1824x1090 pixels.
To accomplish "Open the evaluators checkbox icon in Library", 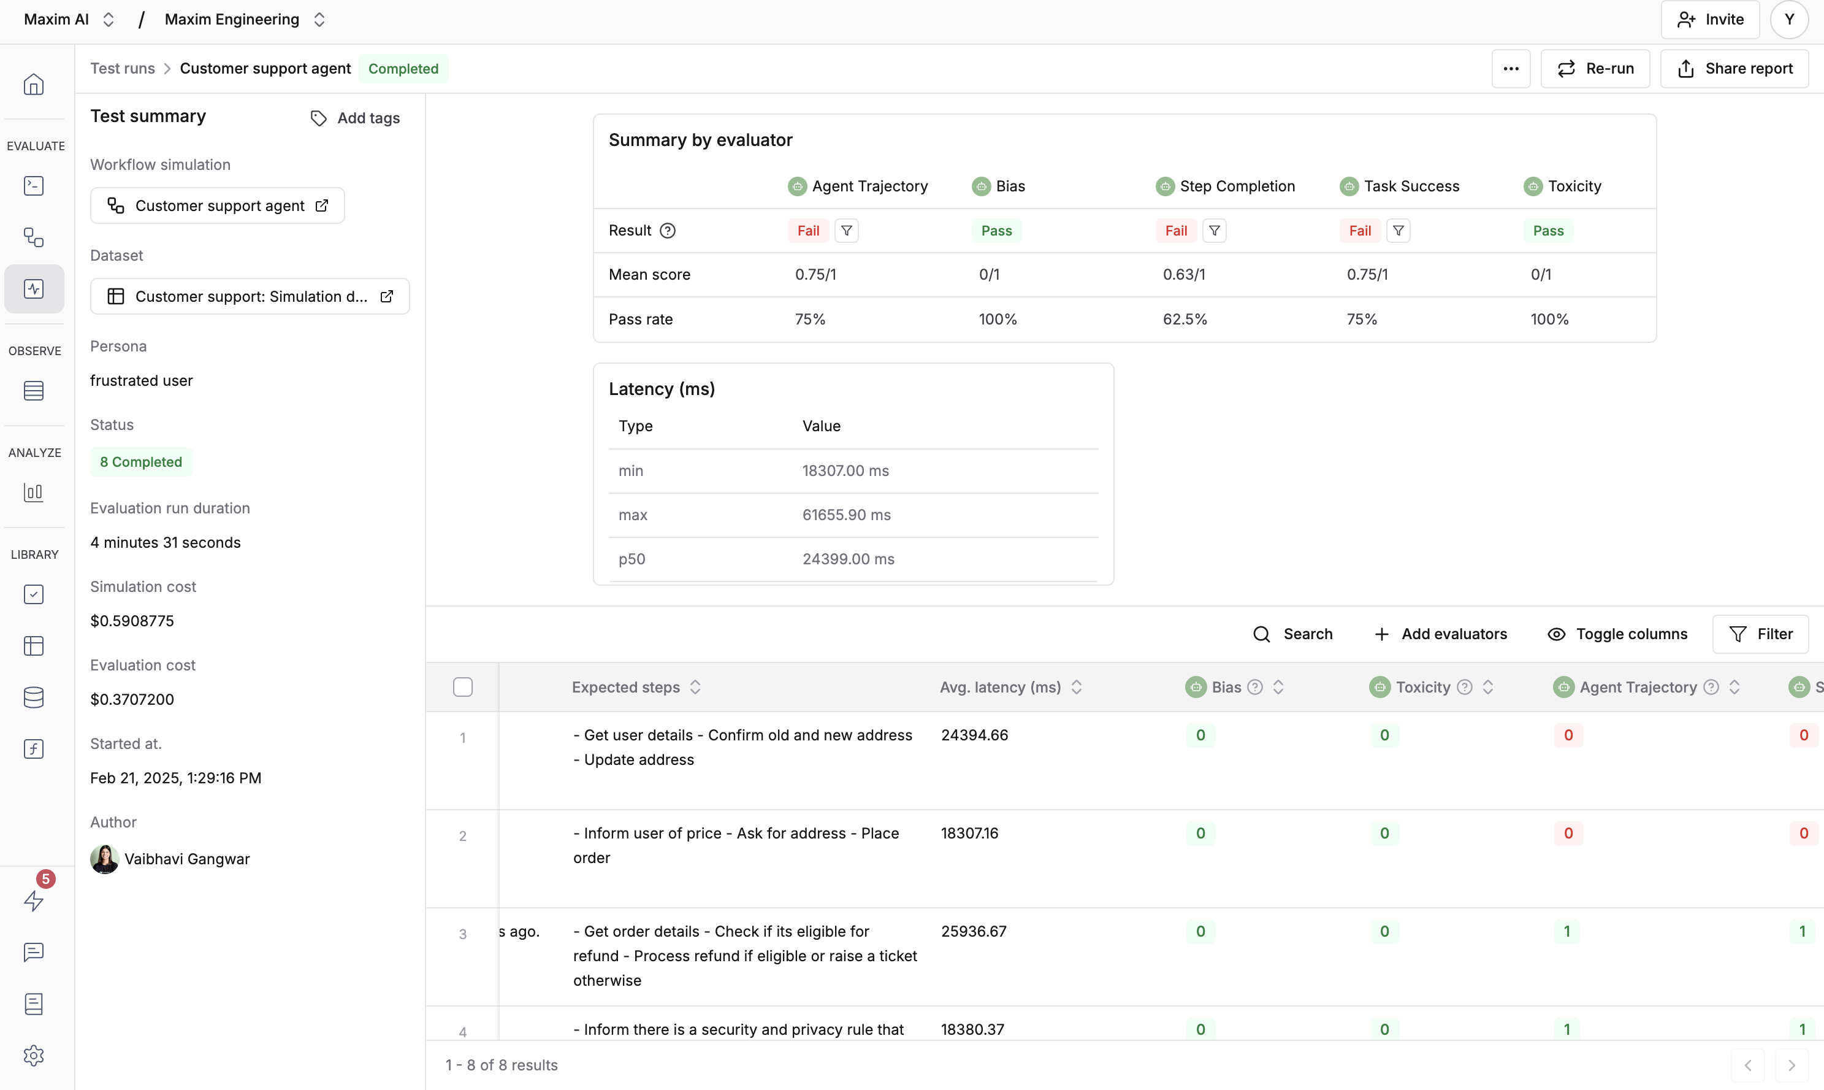I will coord(34,594).
